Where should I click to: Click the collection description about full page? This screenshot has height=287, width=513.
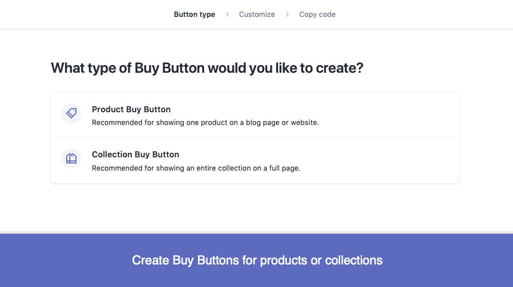coord(196,168)
